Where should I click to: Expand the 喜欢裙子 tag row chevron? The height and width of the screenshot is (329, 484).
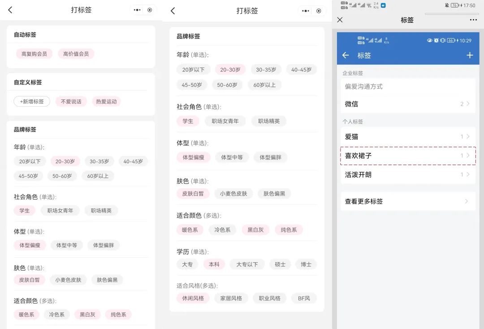[468, 156]
